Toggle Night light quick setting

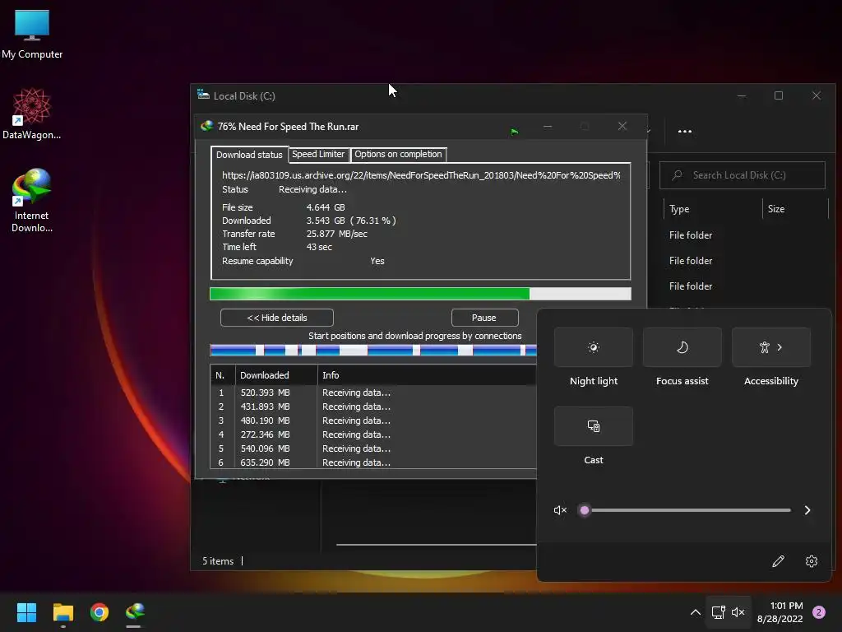[x=594, y=347]
